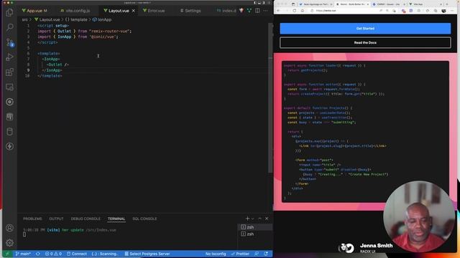Image resolution: width=460 pixels, height=258 pixels.
Task: Select the second zsh terminal
Action: tap(254, 234)
